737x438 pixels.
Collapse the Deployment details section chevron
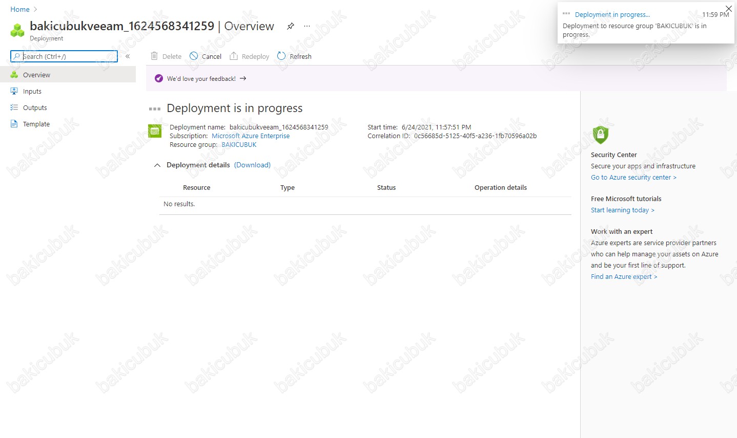(157, 165)
